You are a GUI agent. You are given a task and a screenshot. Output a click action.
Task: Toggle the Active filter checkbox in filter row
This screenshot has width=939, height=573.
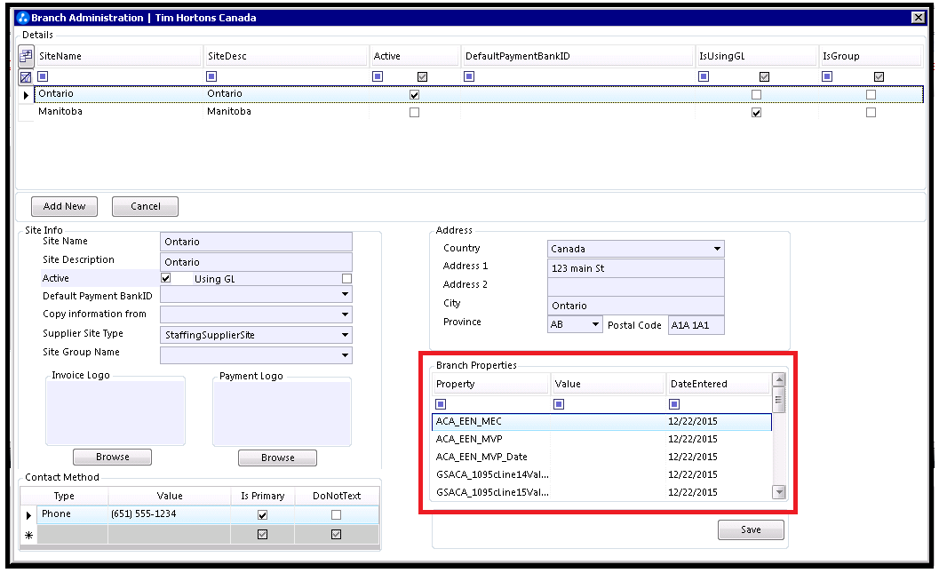(x=422, y=76)
